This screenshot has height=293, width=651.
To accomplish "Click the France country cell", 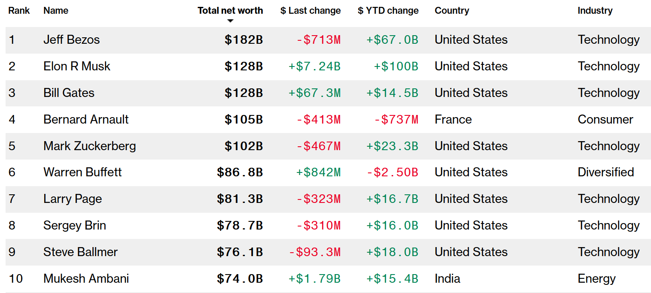I will point(453,120).
